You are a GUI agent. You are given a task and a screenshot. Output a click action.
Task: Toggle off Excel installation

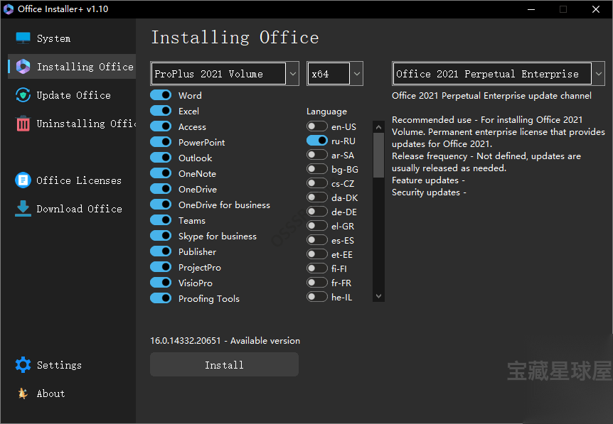pyautogui.click(x=161, y=111)
